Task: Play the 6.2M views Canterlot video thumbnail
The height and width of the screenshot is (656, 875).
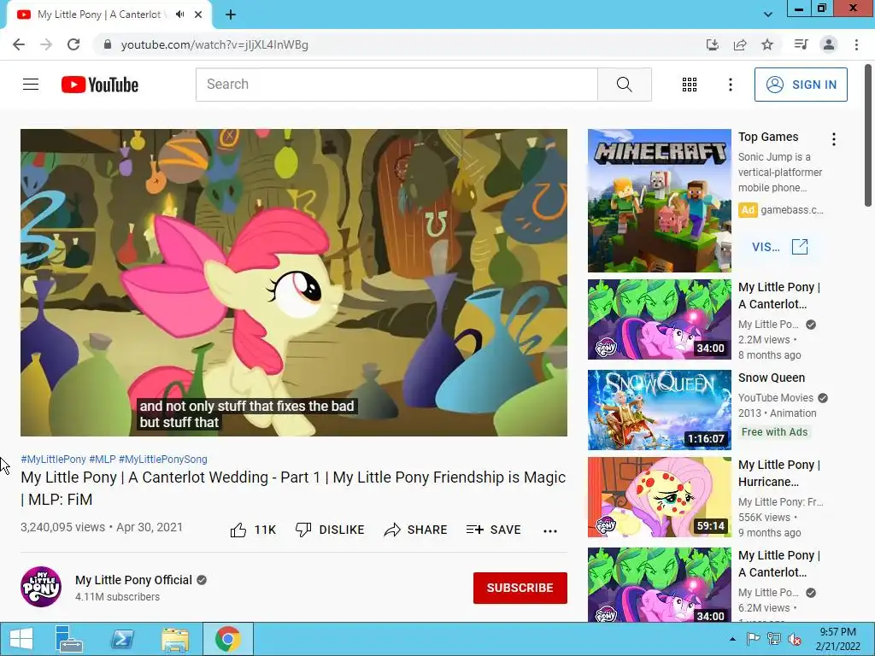Action: coord(659,584)
